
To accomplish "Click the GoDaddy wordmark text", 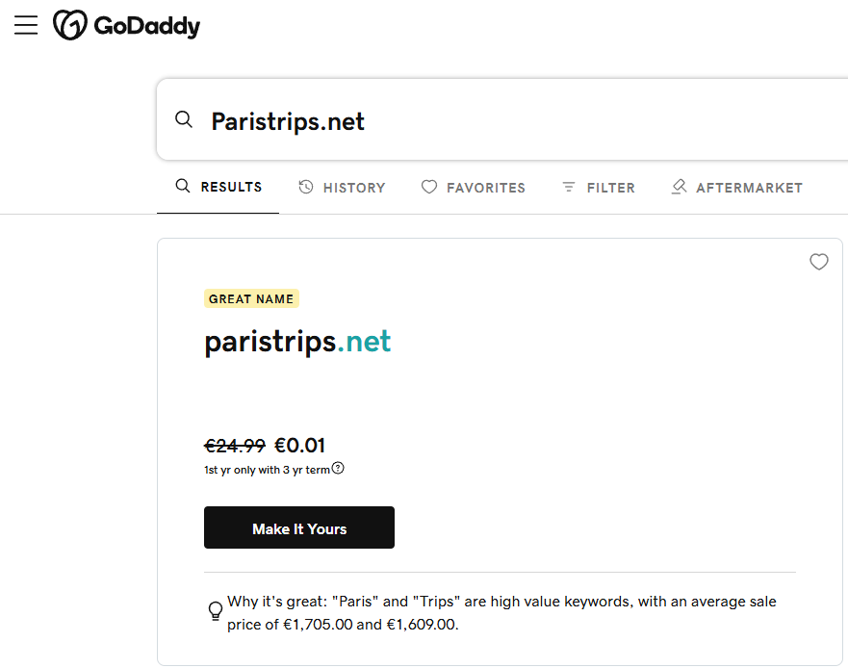I will point(146,26).
